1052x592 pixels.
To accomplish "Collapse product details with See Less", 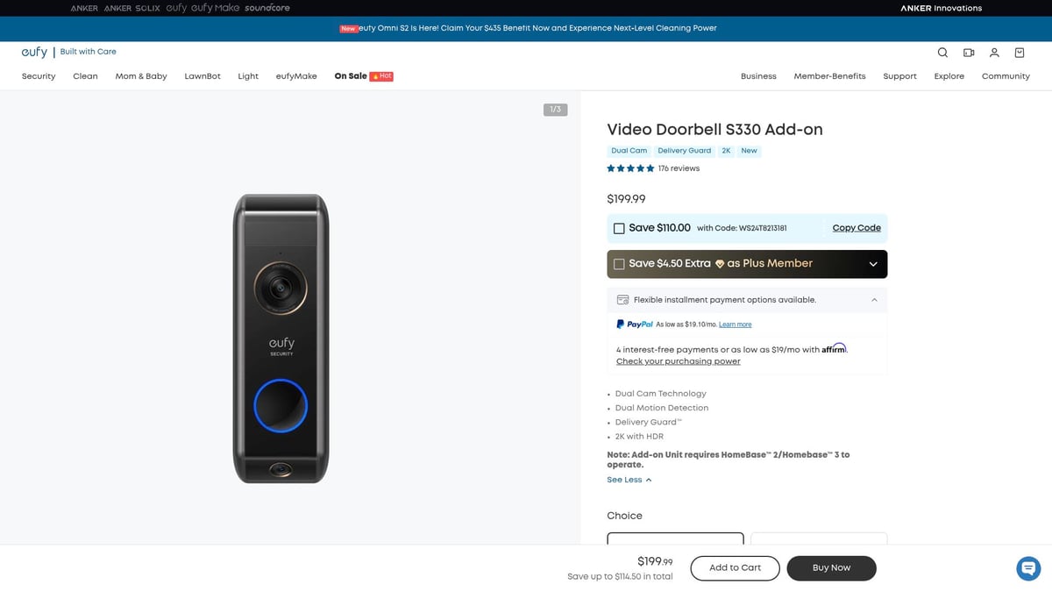I will click(x=629, y=480).
